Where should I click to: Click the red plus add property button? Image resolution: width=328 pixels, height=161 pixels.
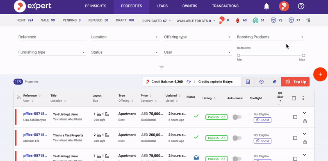click(x=320, y=74)
